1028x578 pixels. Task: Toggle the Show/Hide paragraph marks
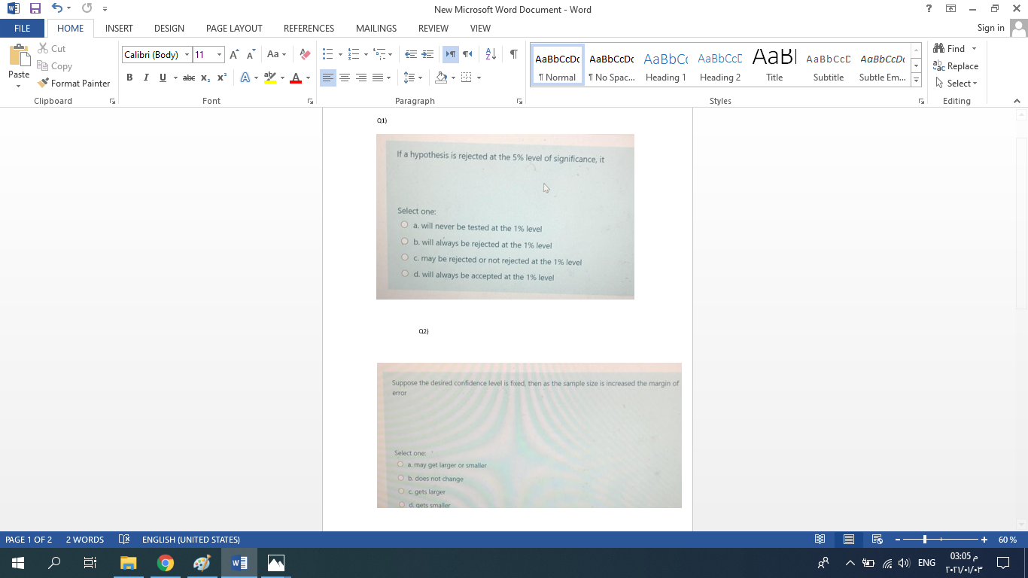pyautogui.click(x=514, y=54)
